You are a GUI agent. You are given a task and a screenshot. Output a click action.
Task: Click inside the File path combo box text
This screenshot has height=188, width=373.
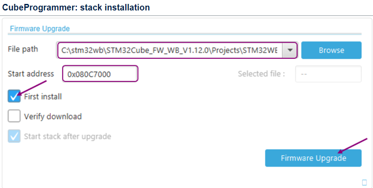tap(170, 50)
